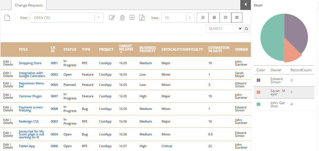
Task: Select the Change Requests tab
Action: (x=29, y=5)
